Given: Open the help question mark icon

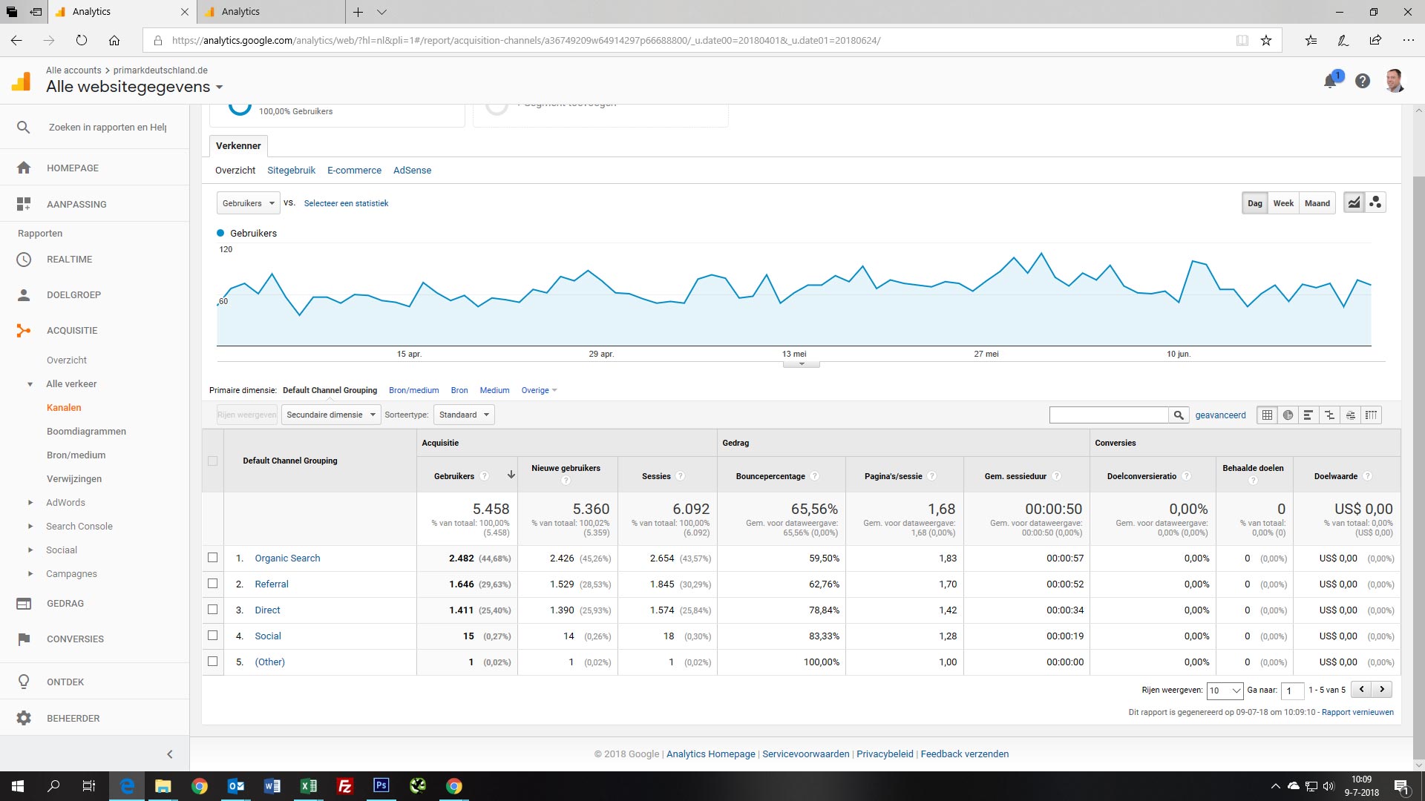Looking at the screenshot, I should (x=1363, y=81).
